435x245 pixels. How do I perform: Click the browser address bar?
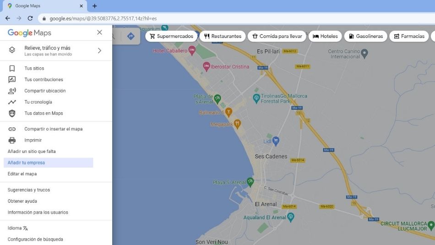tap(229, 18)
